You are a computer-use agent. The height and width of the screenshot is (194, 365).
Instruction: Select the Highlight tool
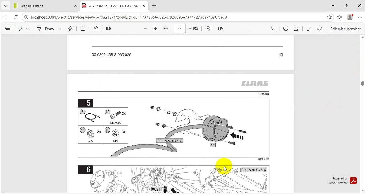tap(20, 29)
